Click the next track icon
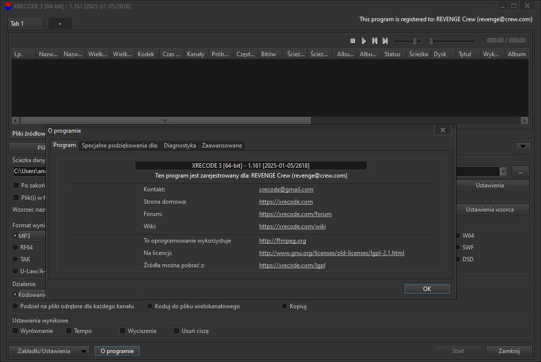This screenshot has height=362, width=541. point(385,40)
